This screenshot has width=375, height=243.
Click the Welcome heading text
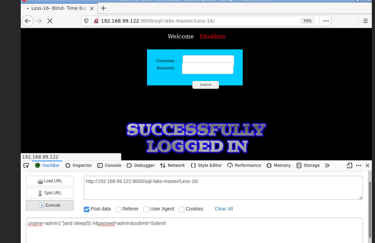pos(180,36)
